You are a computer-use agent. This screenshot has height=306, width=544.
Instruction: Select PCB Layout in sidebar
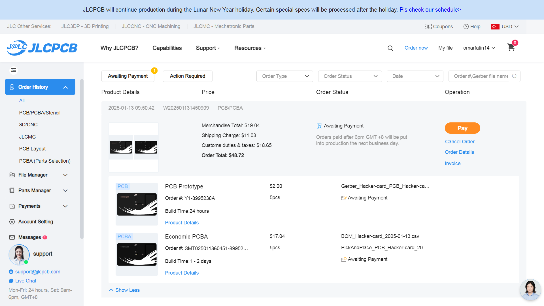32,149
